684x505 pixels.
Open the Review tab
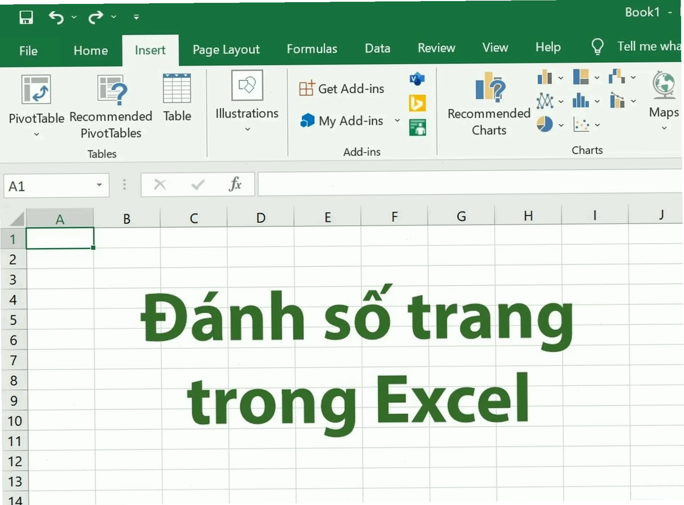pyautogui.click(x=437, y=48)
